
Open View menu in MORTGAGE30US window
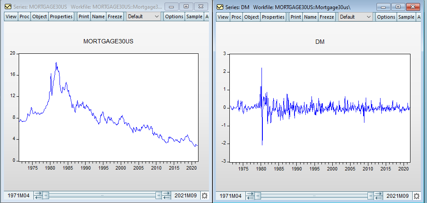tap(11, 16)
